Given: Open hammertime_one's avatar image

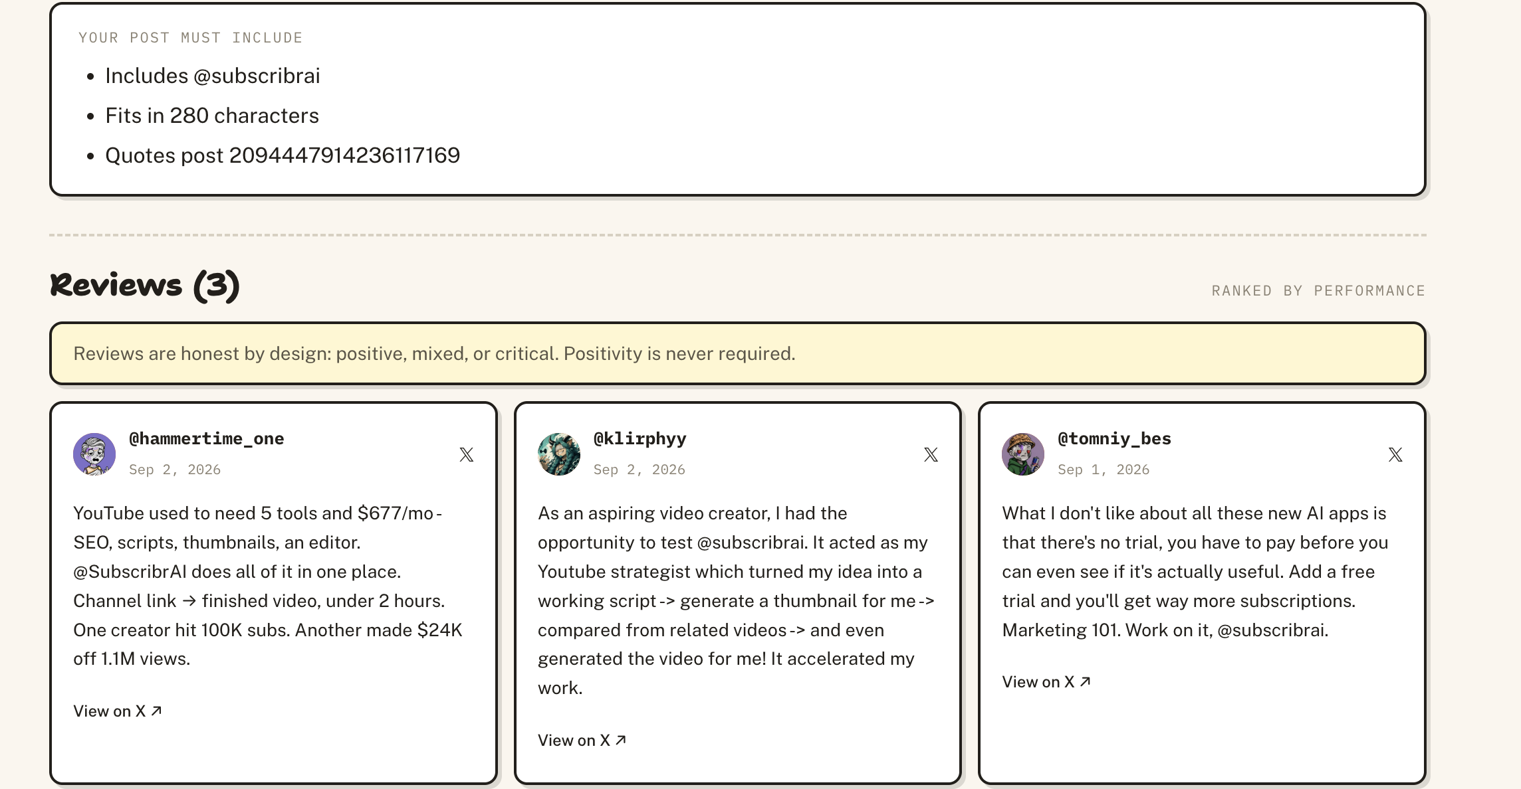Looking at the screenshot, I should [94, 454].
